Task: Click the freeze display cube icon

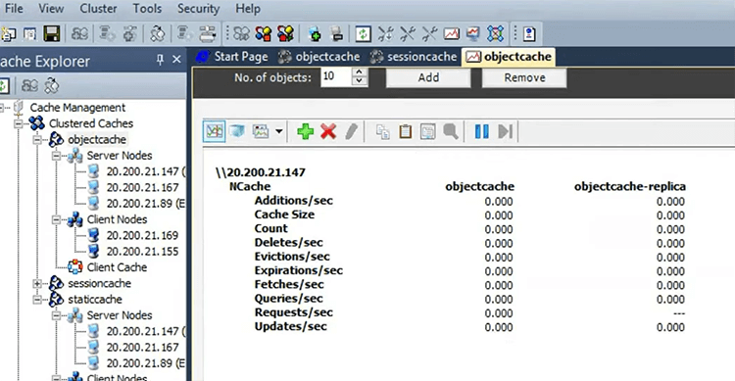Action: [x=237, y=131]
